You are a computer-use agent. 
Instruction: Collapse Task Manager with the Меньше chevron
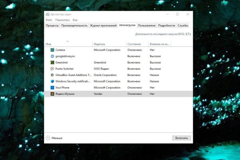(48, 138)
